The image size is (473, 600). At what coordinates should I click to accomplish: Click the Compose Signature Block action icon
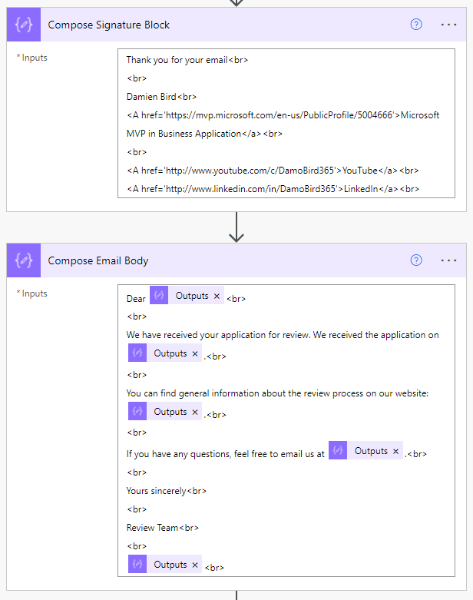tap(24, 25)
